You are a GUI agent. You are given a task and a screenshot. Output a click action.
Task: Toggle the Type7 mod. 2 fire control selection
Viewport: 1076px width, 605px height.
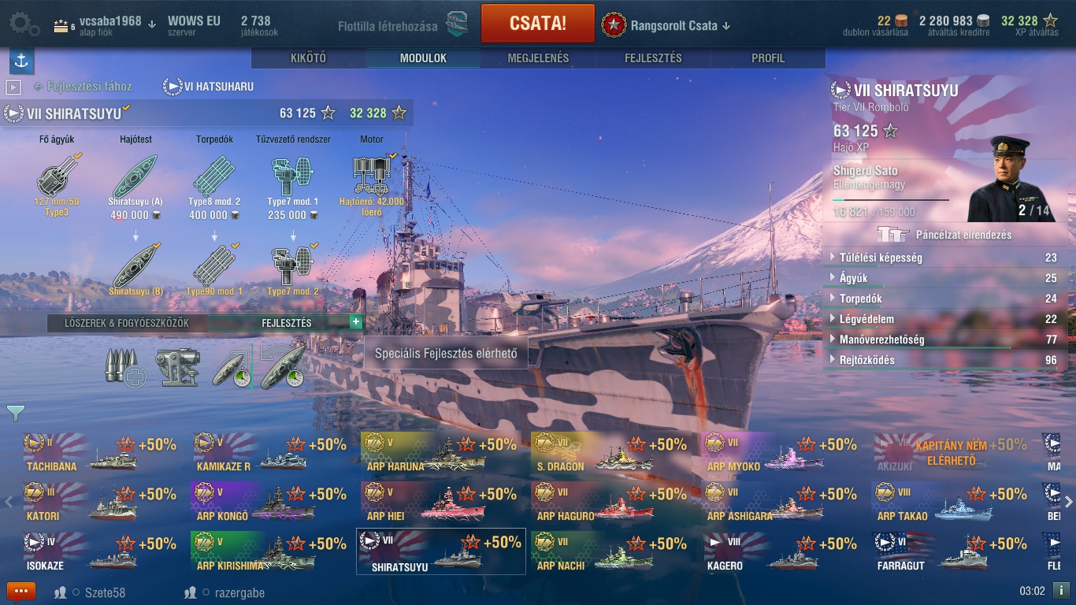[x=293, y=265]
